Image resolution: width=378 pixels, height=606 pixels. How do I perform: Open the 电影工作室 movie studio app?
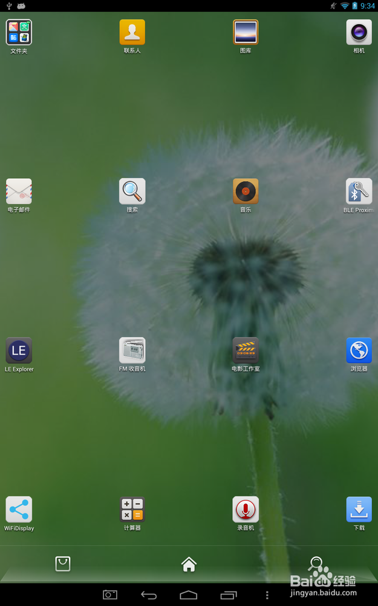246,350
